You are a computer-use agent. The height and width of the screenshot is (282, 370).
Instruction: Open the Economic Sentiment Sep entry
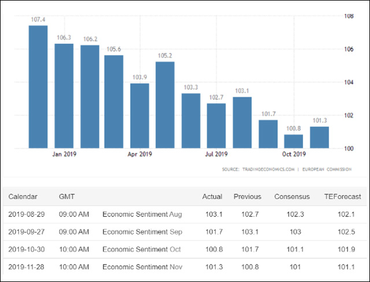pos(142,232)
